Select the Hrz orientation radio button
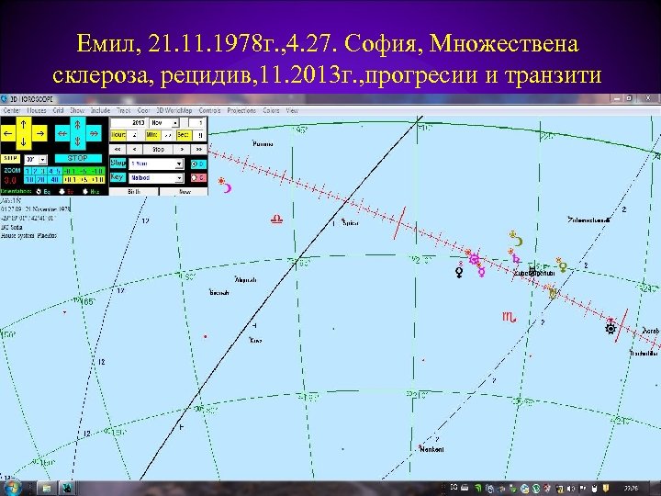 [x=85, y=191]
